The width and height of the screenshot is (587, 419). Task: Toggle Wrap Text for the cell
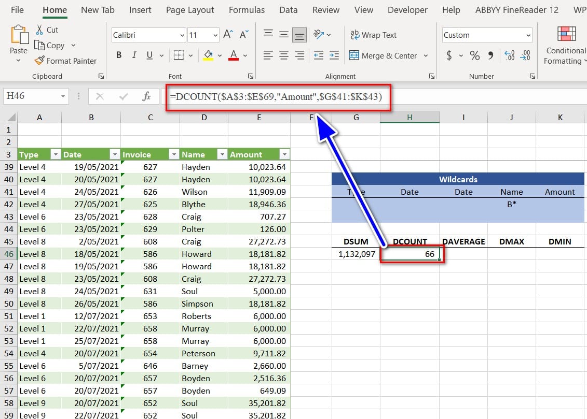click(x=373, y=35)
